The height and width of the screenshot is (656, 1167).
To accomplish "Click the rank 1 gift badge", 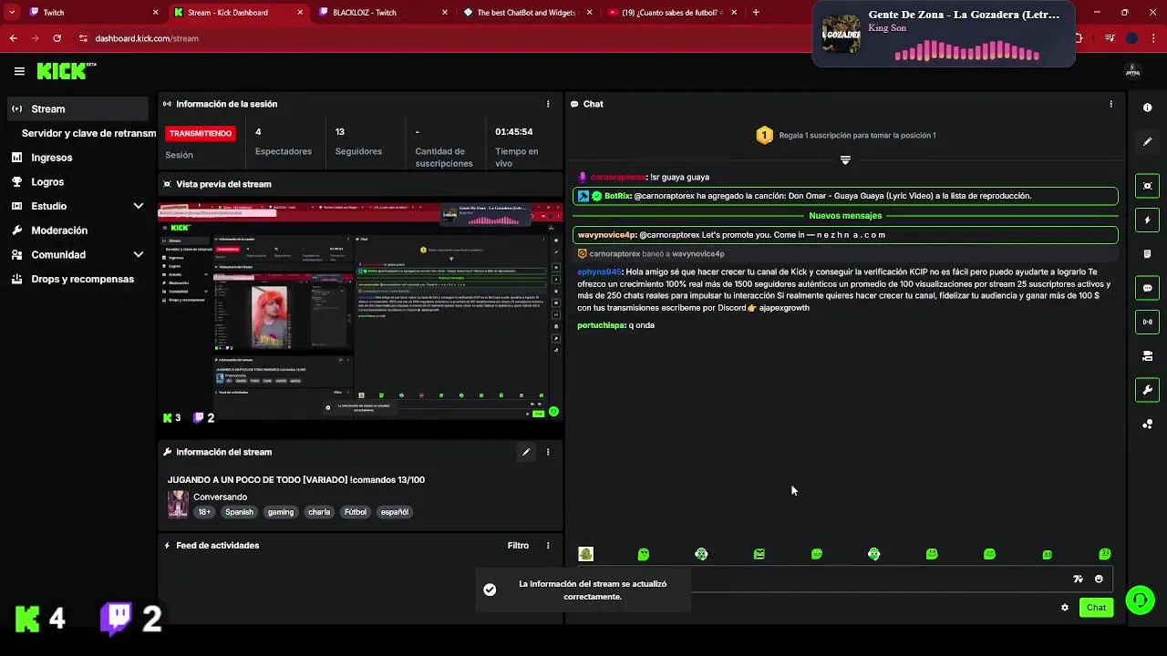I will (765, 136).
